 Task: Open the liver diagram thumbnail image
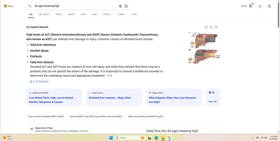pos(204,48)
